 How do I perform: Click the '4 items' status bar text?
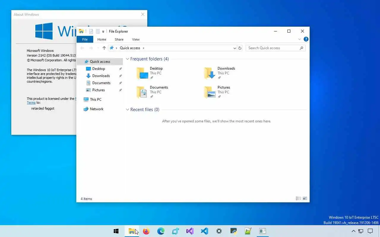click(x=86, y=199)
